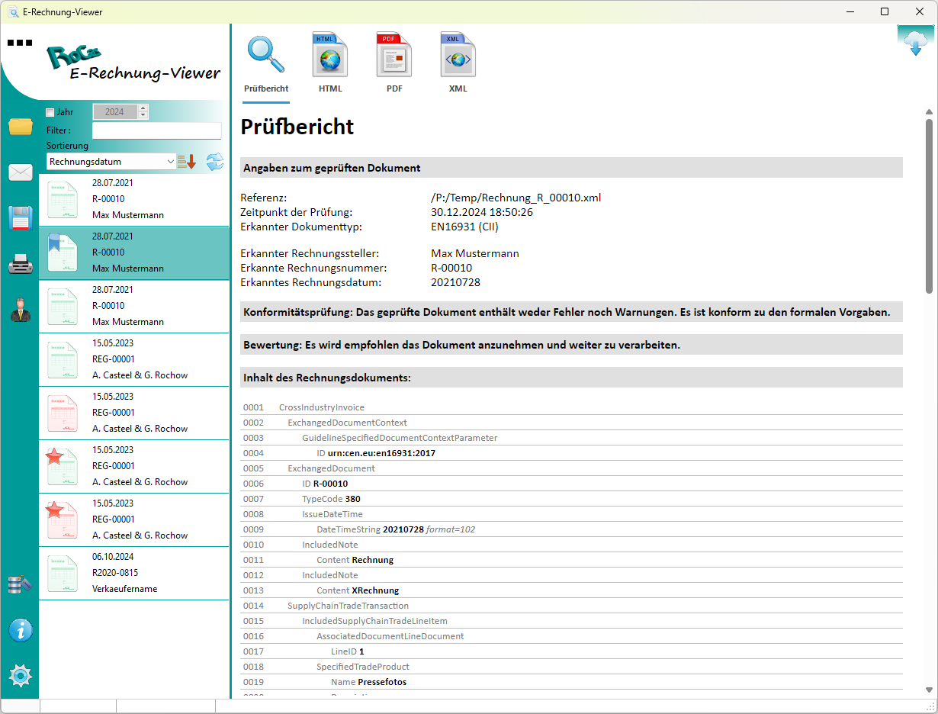The height and width of the screenshot is (714, 938).
Task: Click row 0009 DateTimeString line
Action: 571,529
